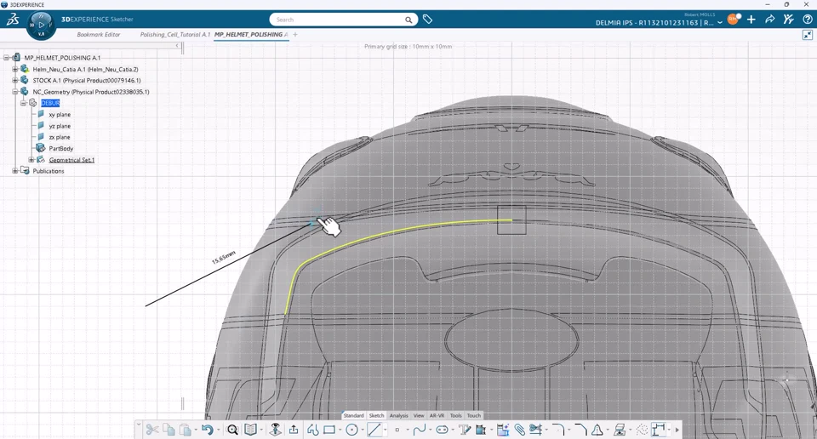
Task: Click the plus Add icon in top bar
Action: 751,20
